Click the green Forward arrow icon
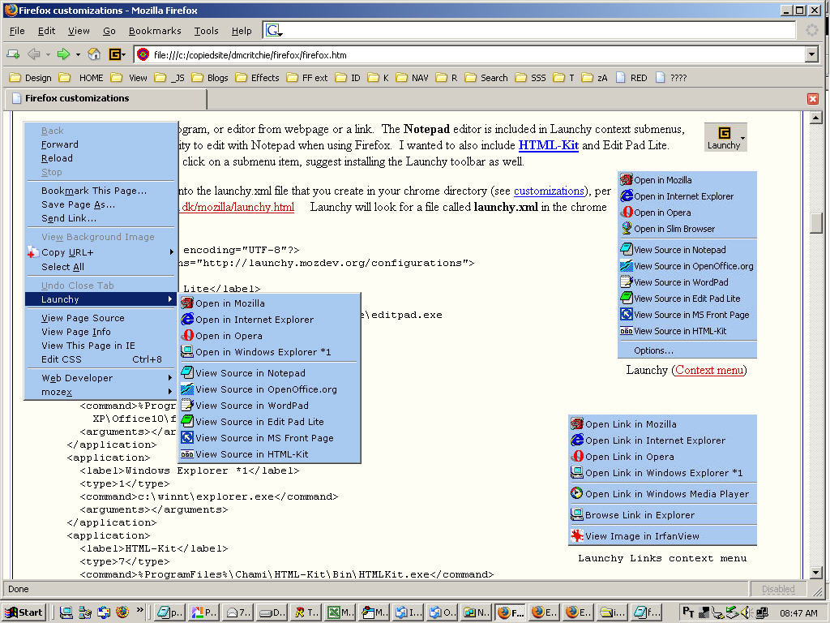Screen dimensions: 830x623 pyautogui.click(x=63, y=54)
